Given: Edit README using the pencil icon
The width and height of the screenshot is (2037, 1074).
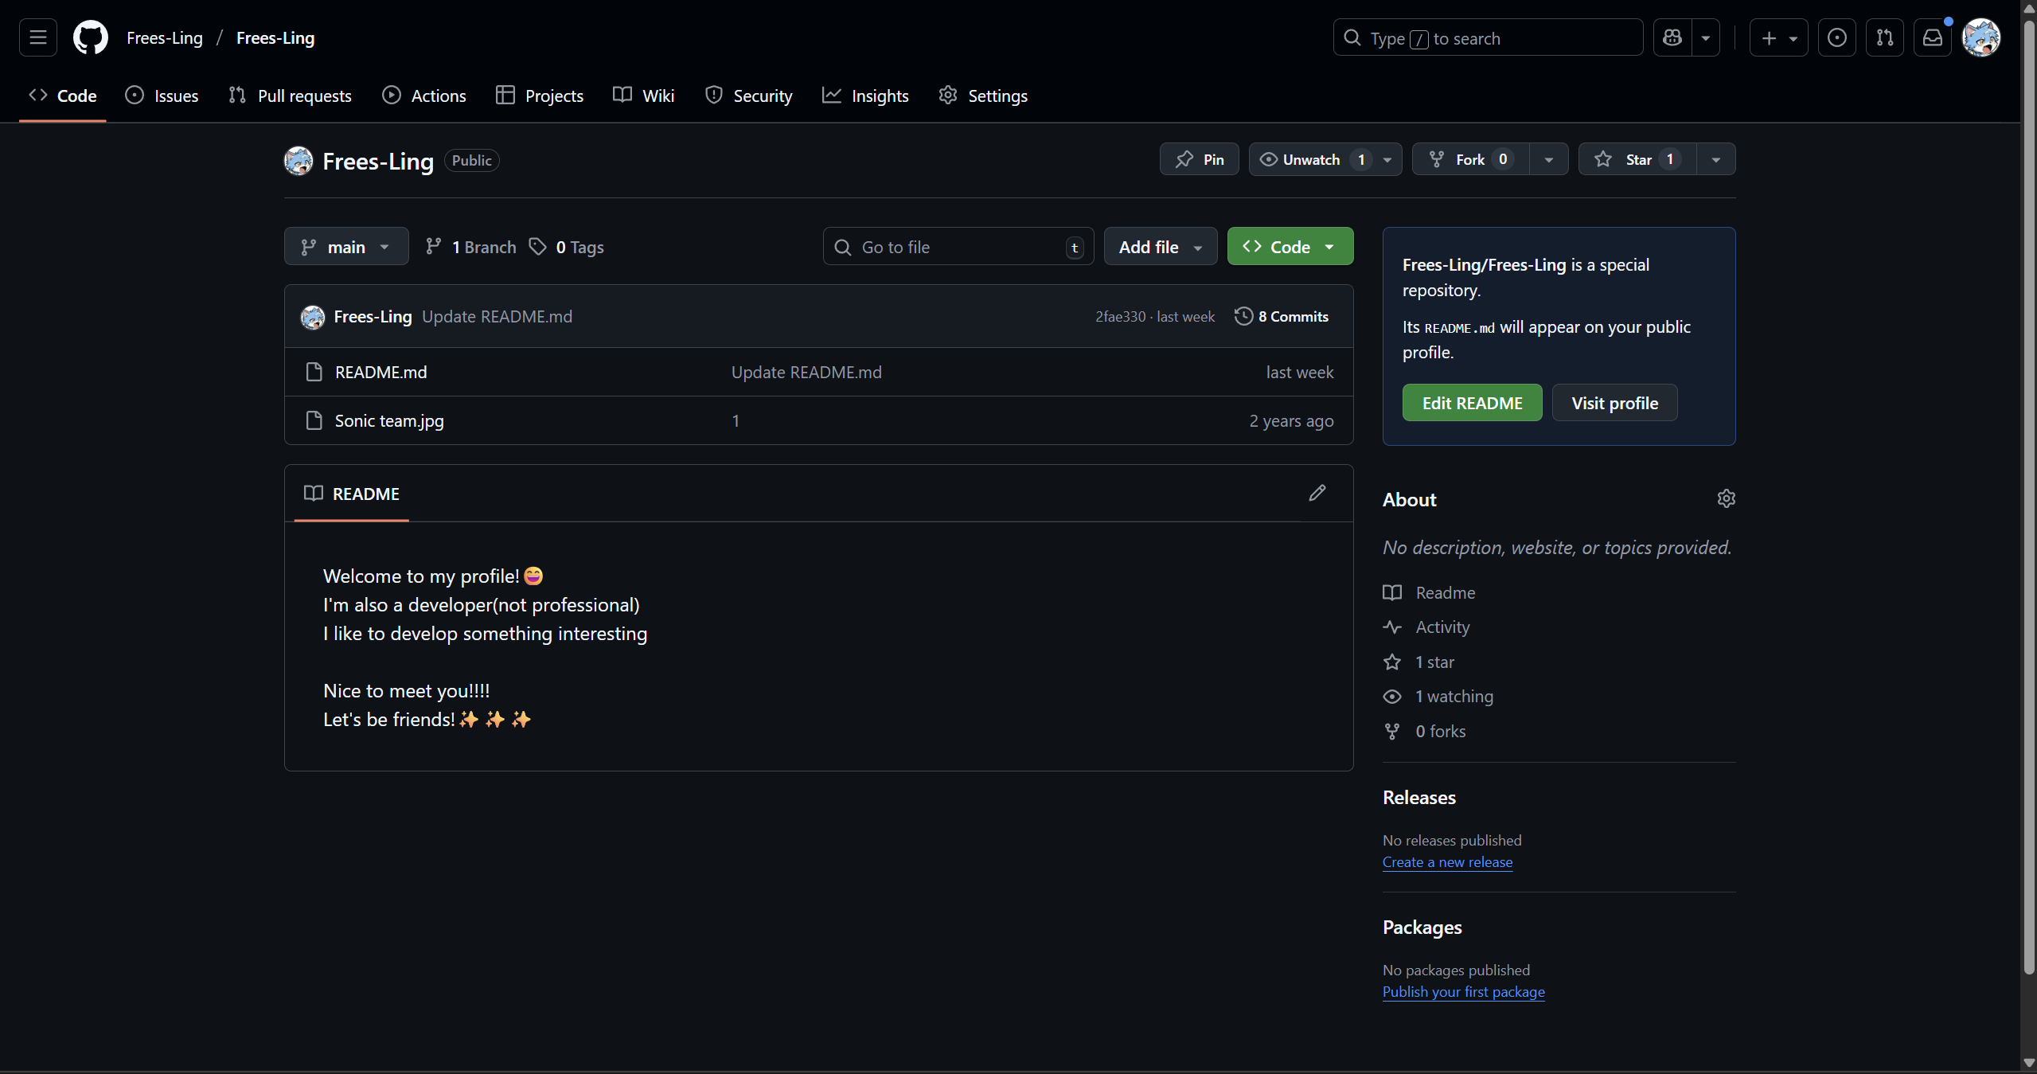Looking at the screenshot, I should pos(1317,493).
